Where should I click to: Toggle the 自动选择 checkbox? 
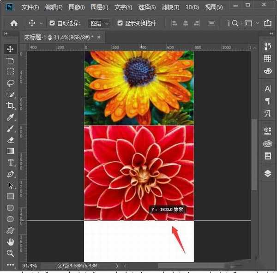52,23
